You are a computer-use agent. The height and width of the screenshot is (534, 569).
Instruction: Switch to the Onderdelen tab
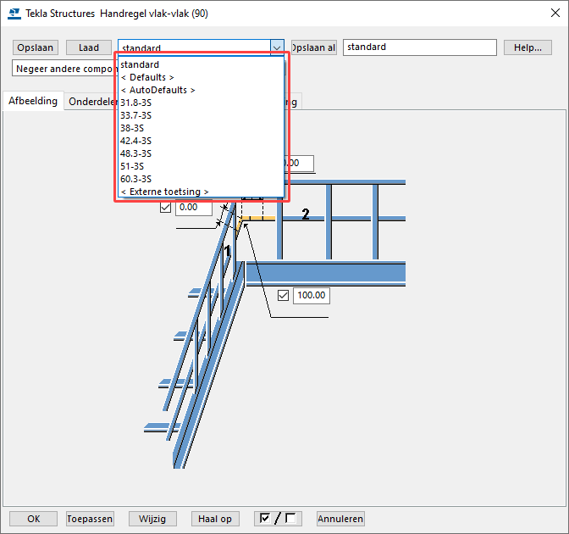(x=92, y=102)
